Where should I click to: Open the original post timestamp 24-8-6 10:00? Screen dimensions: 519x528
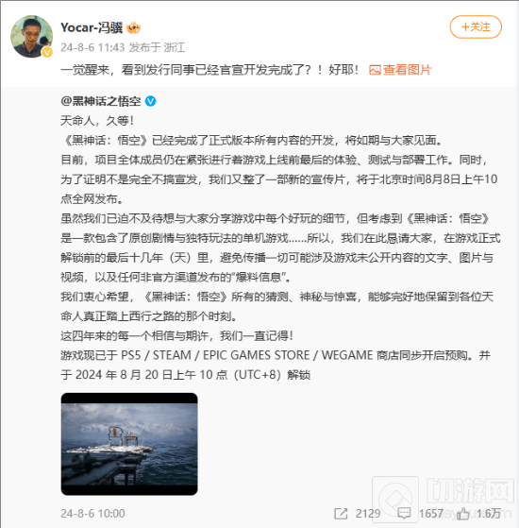[x=92, y=513]
